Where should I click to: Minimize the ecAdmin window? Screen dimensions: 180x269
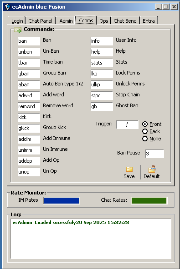point(158,7)
